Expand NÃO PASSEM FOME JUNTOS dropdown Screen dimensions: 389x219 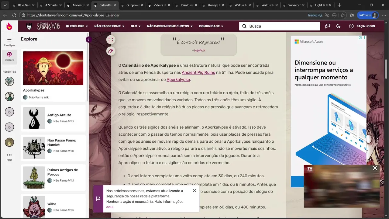point(170,26)
